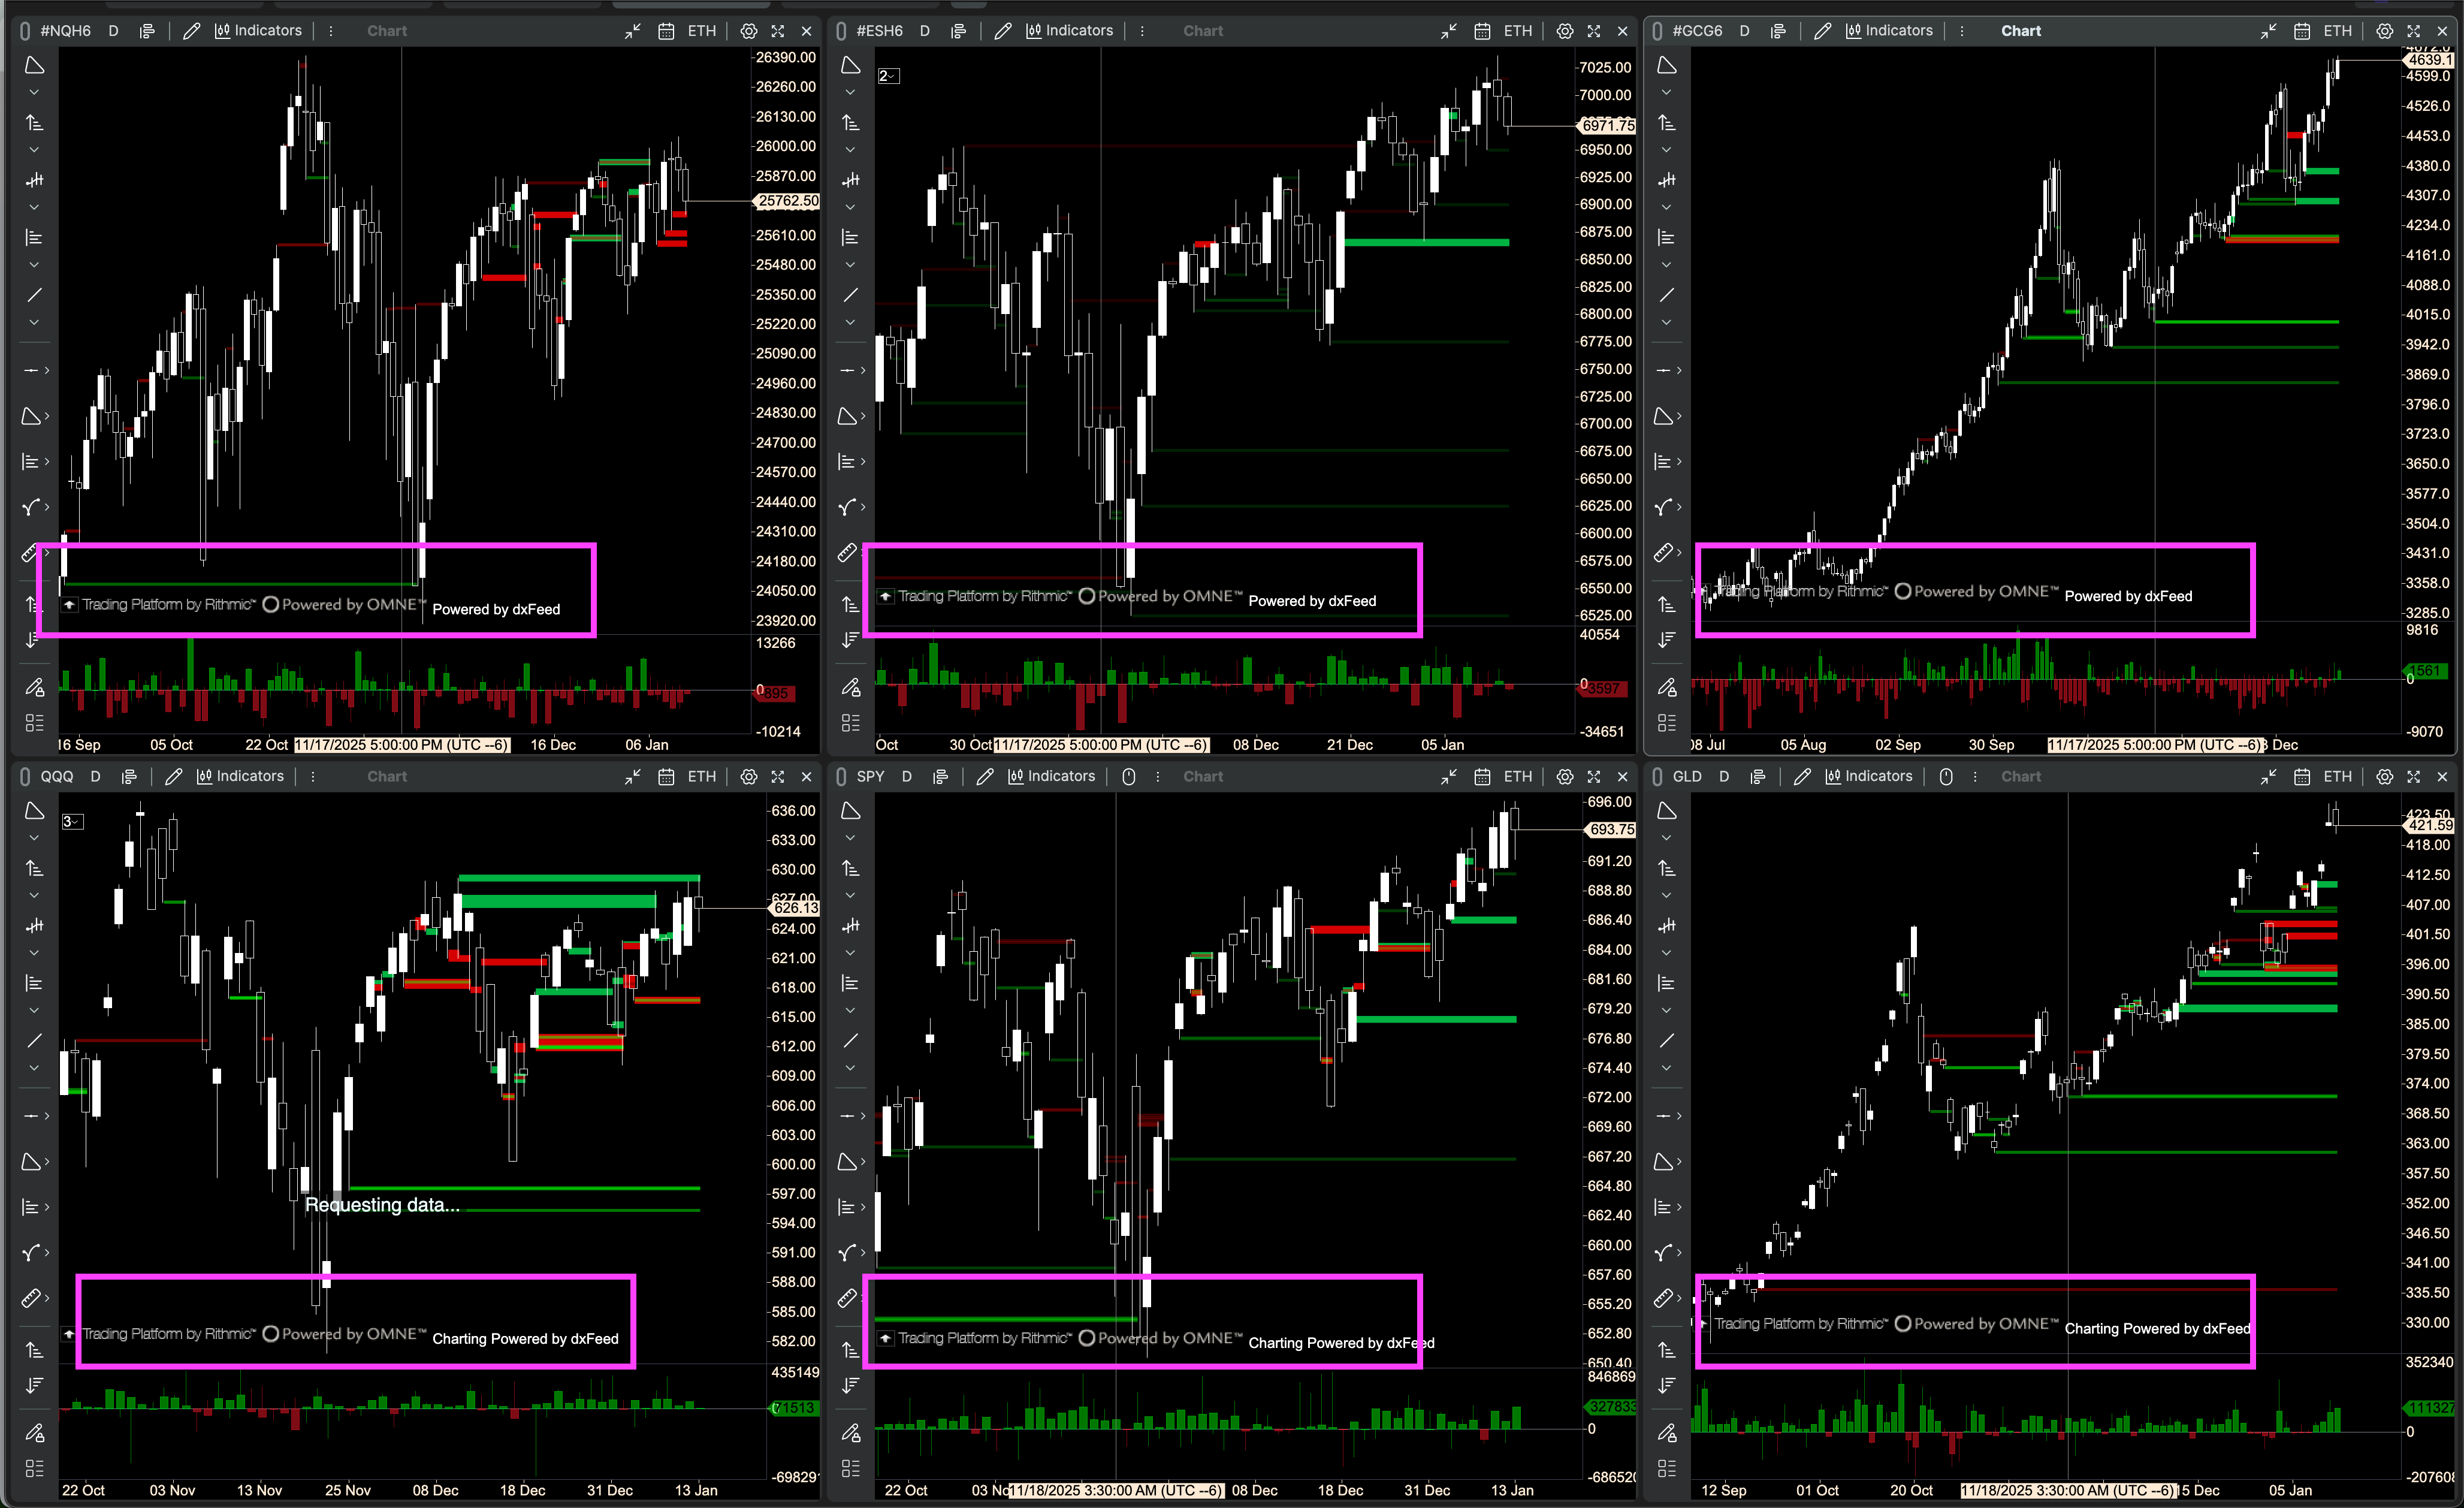Expand chevron below line tool in QQQ toolbar

point(34,1068)
